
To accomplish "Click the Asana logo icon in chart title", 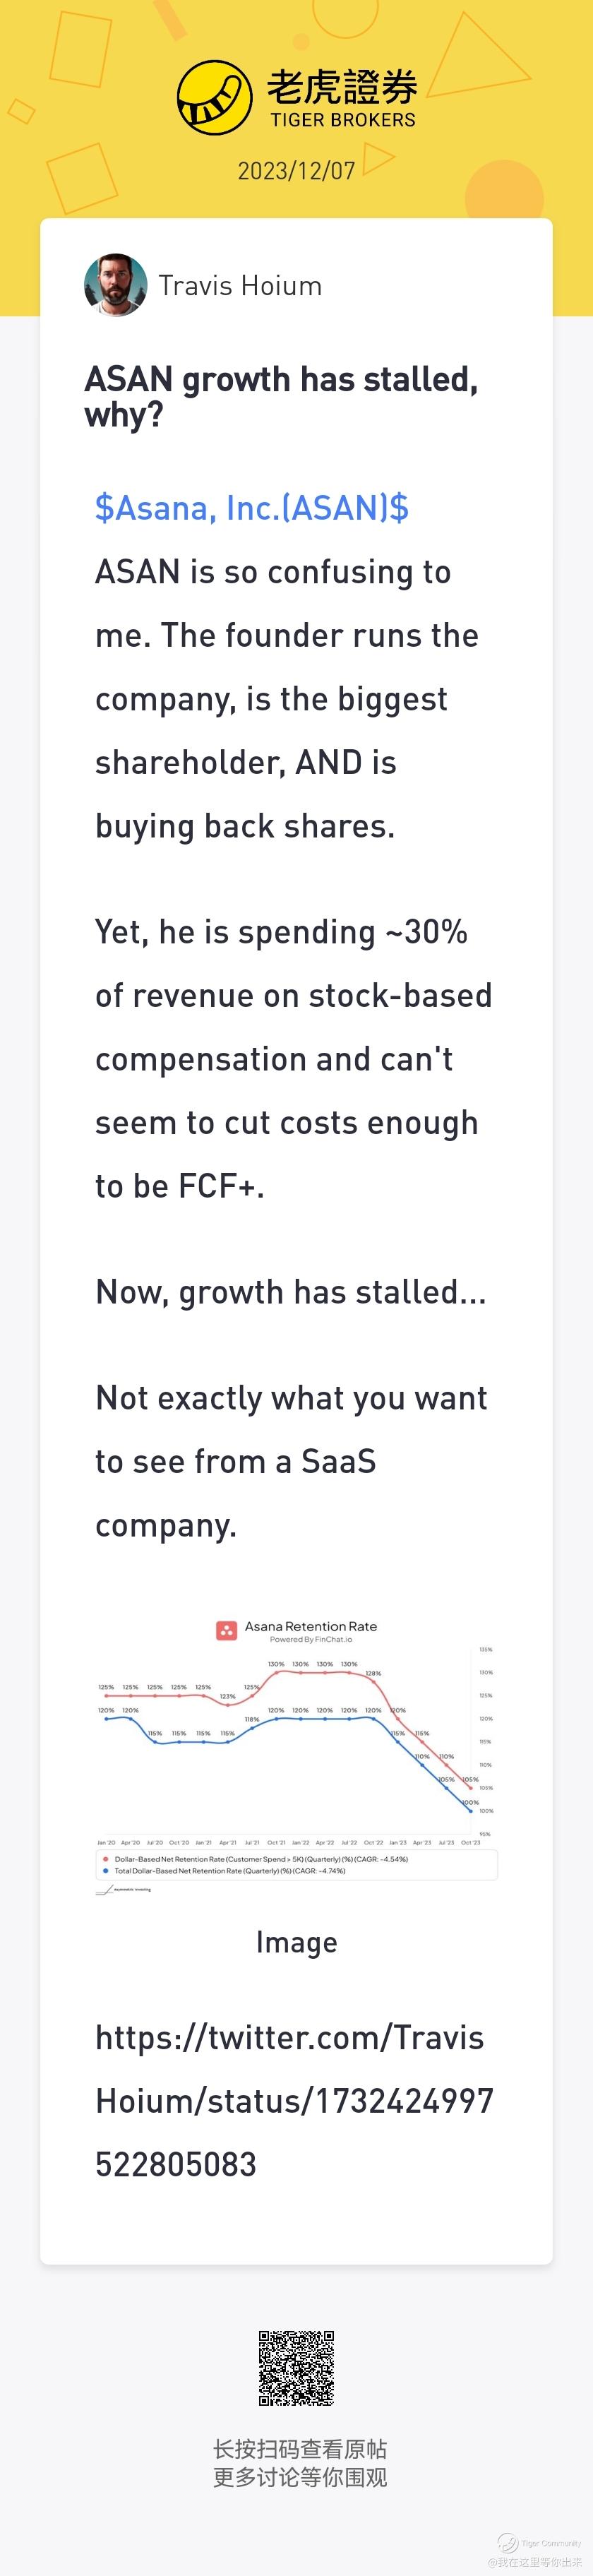I will 227,1631.
